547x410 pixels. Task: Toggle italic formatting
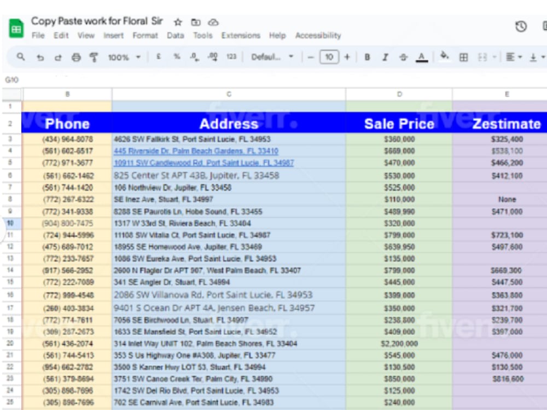pyautogui.click(x=385, y=57)
